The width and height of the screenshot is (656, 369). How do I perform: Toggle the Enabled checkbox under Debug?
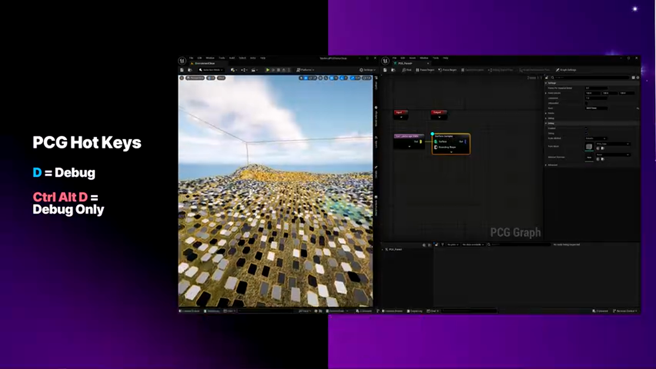(587, 128)
